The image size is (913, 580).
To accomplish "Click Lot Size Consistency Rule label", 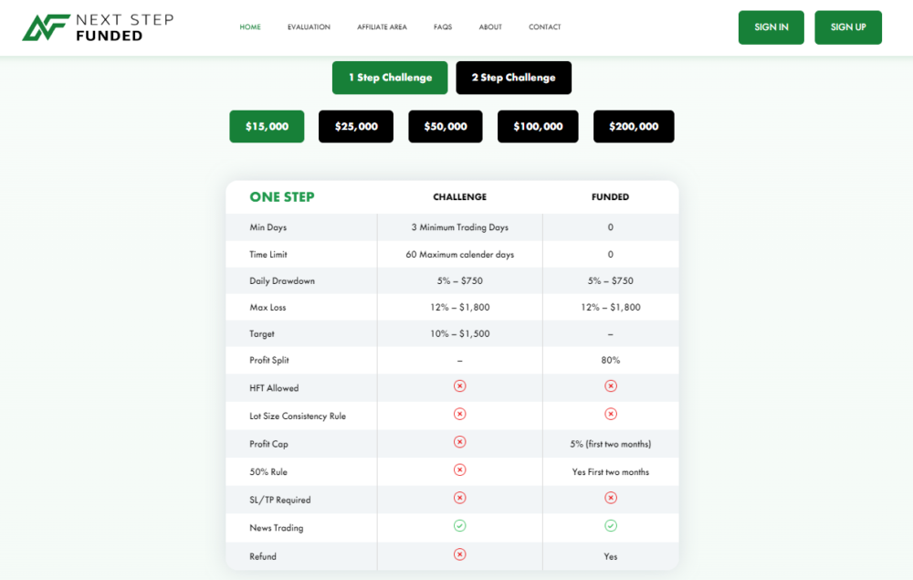I will (298, 416).
